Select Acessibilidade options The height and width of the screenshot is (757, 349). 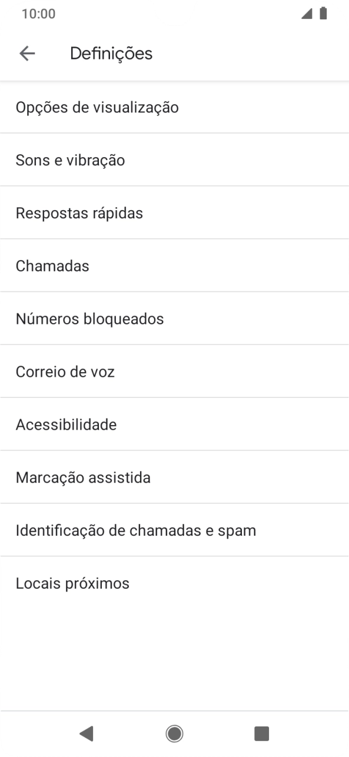[x=66, y=424]
